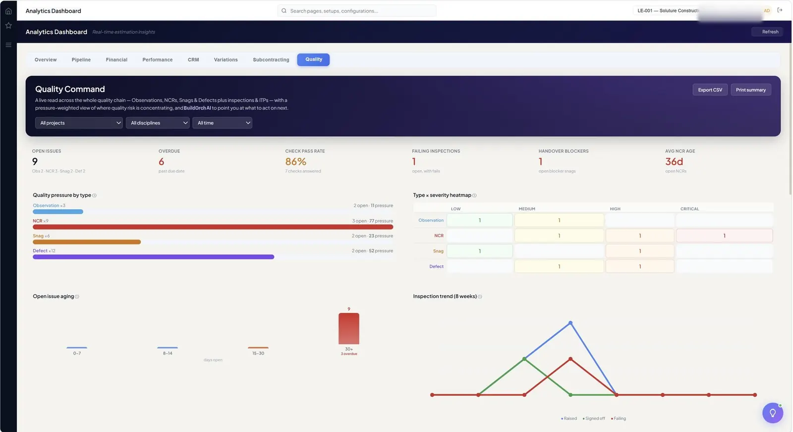Select the CRM tab
This screenshot has height=432, width=793.
click(193, 60)
